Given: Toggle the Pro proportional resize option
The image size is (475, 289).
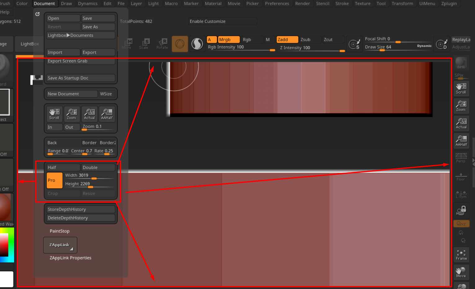Looking at the screenshot, I should click(54, 180).
